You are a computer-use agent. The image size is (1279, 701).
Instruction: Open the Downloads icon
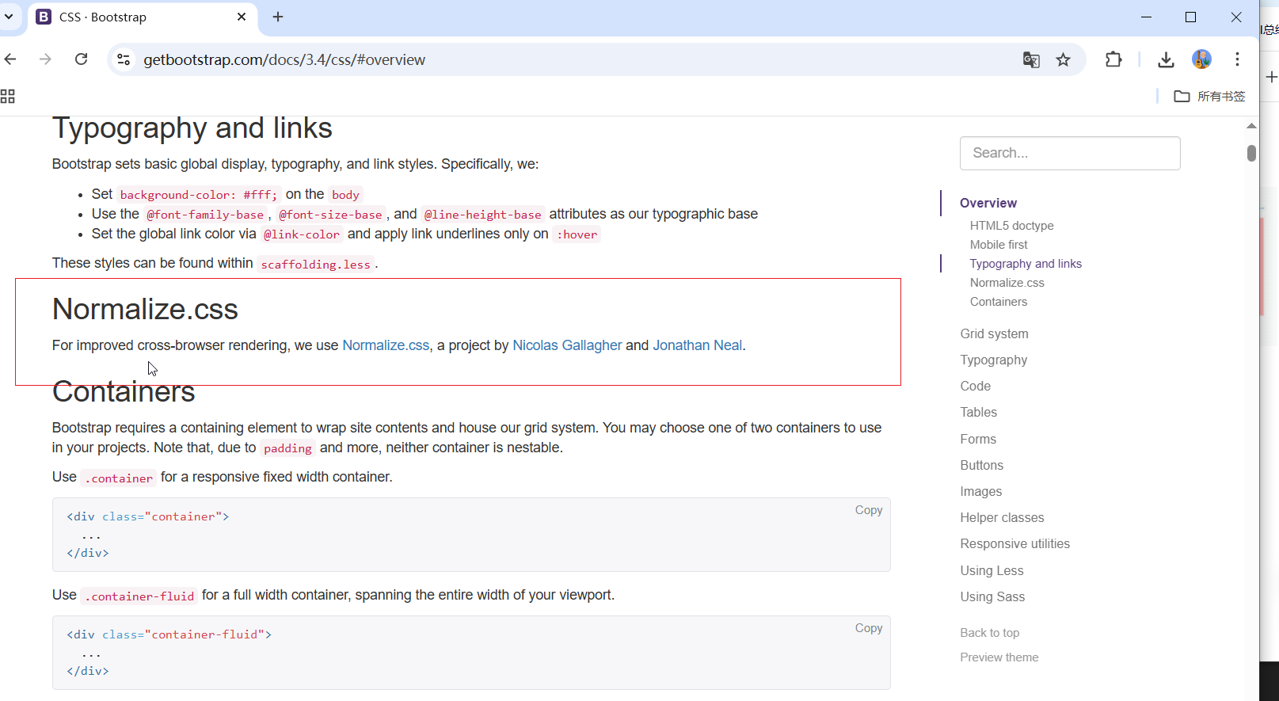(1166, 59)
